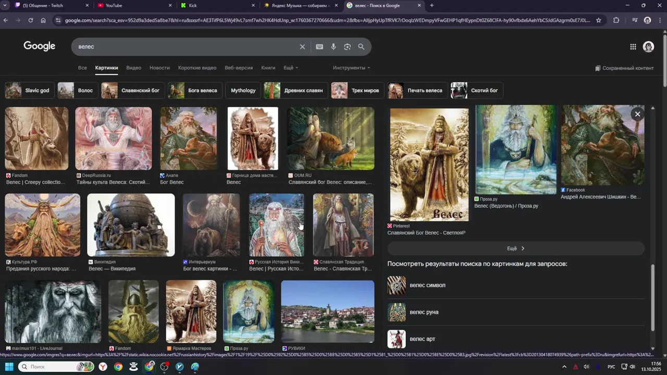Viewport: 667px width, 375px height.
Task: Open the РУВИКИ town landscape image
Action: [x=327, y=311]
